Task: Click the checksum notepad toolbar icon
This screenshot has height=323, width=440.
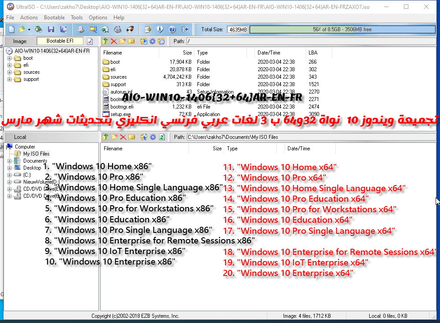Action: click(x=148, y=29)
